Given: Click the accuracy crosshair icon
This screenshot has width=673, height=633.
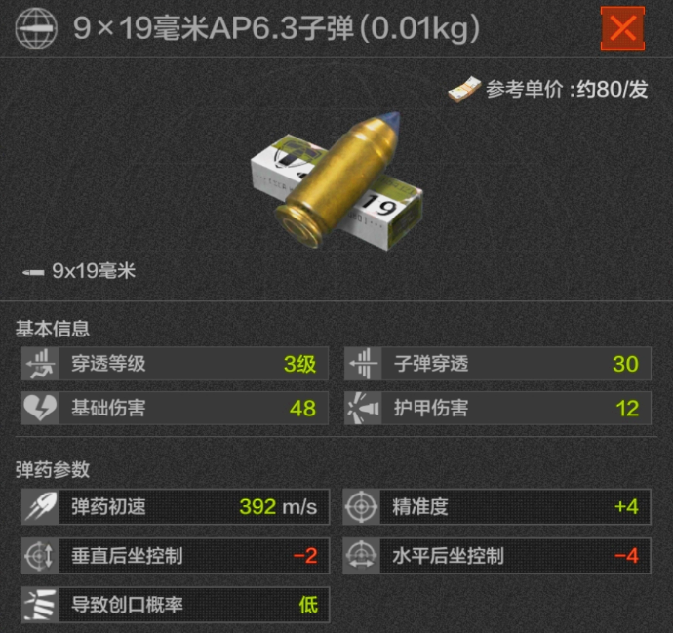Looking at the screenshot, I should (362, 507).
